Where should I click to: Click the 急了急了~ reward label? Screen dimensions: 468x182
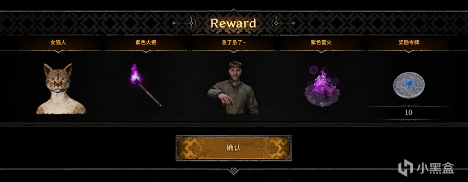pos(234,42)
